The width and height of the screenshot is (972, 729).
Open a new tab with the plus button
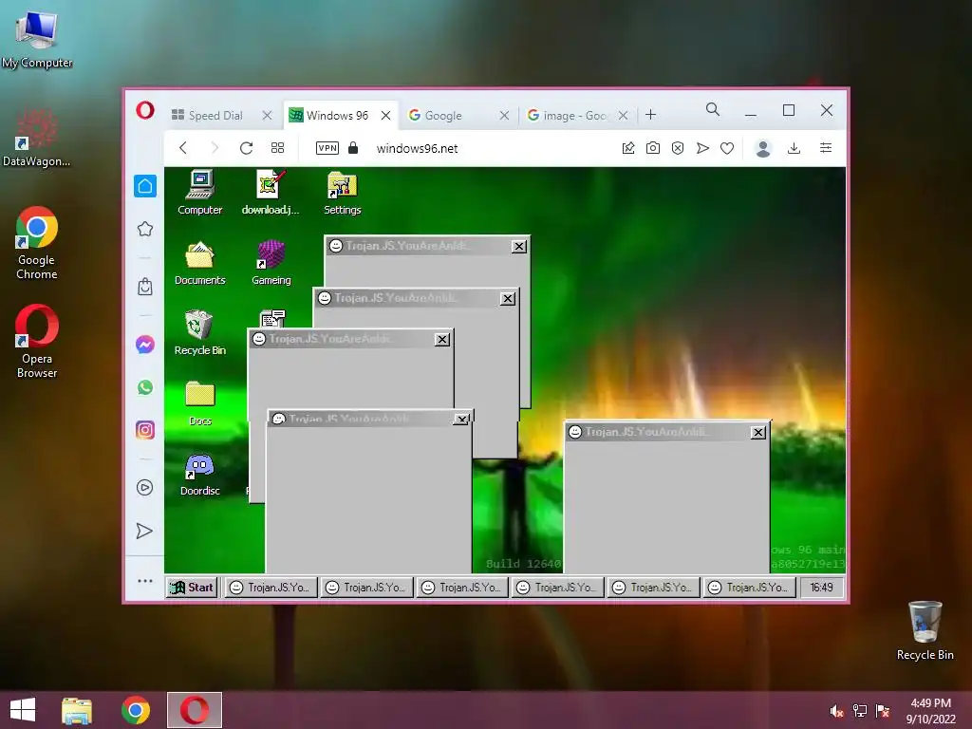coord(650,115)
